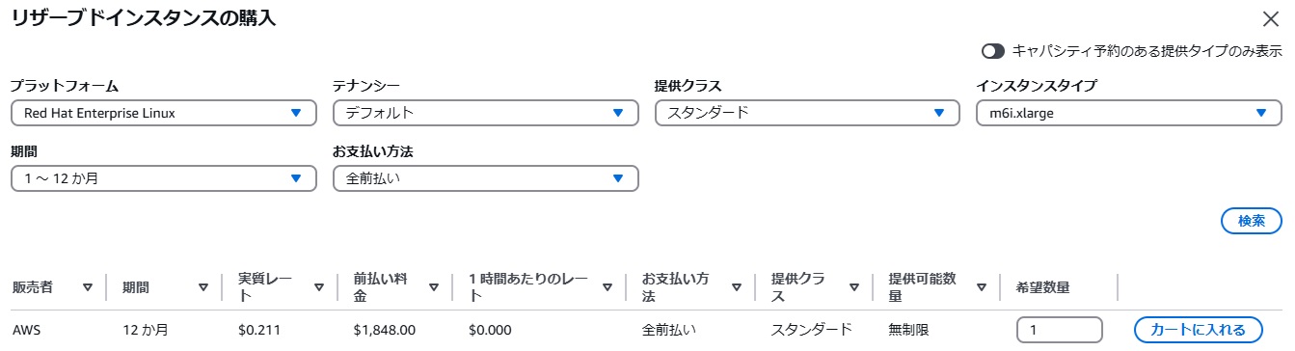Click the 希望数量 input field
This screenshot has height=351, width=1295.
point(1059,329)
